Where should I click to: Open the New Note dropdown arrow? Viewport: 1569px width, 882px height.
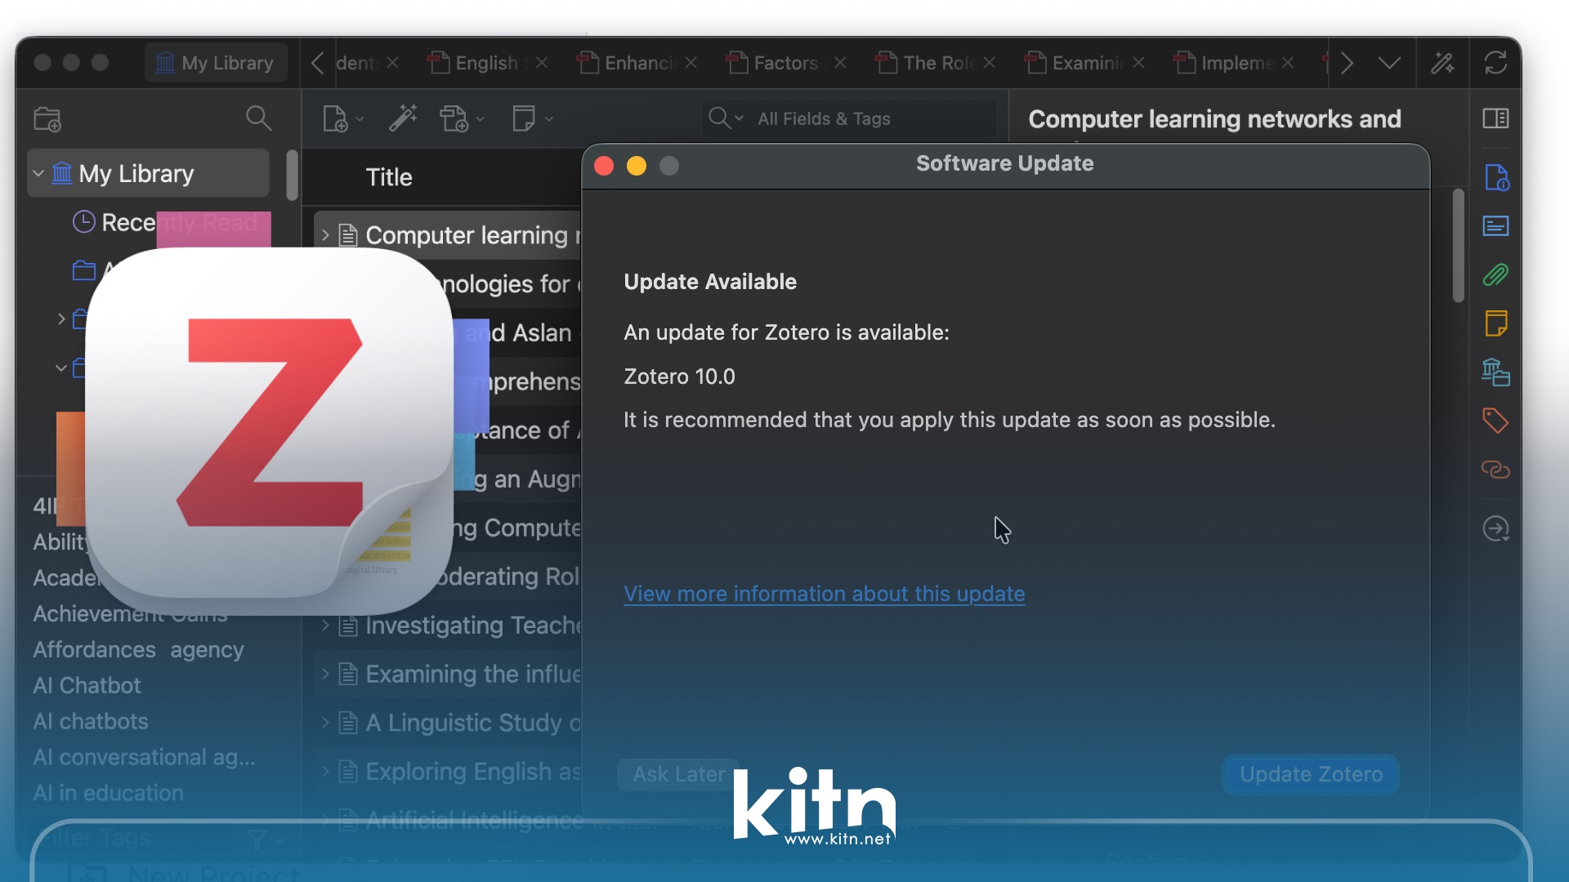[549, 120]
